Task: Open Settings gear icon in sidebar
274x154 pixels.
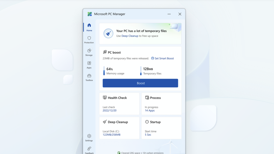Action: coord(89,136)
